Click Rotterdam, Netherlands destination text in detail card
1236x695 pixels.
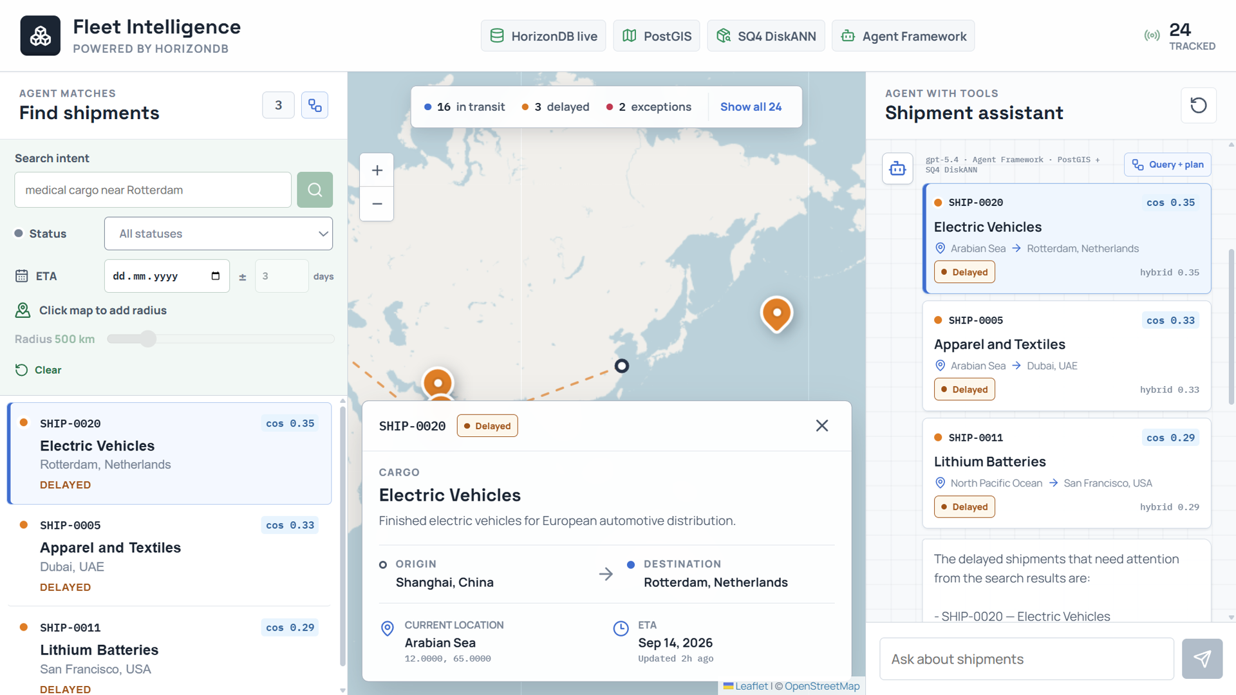[x=716, y=582]
